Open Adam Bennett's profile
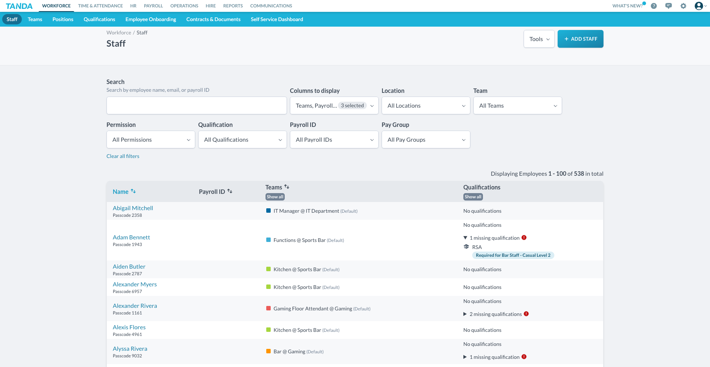Image resolution: width=710 pixels, height=367 pixels. click(x=131, y=237)
